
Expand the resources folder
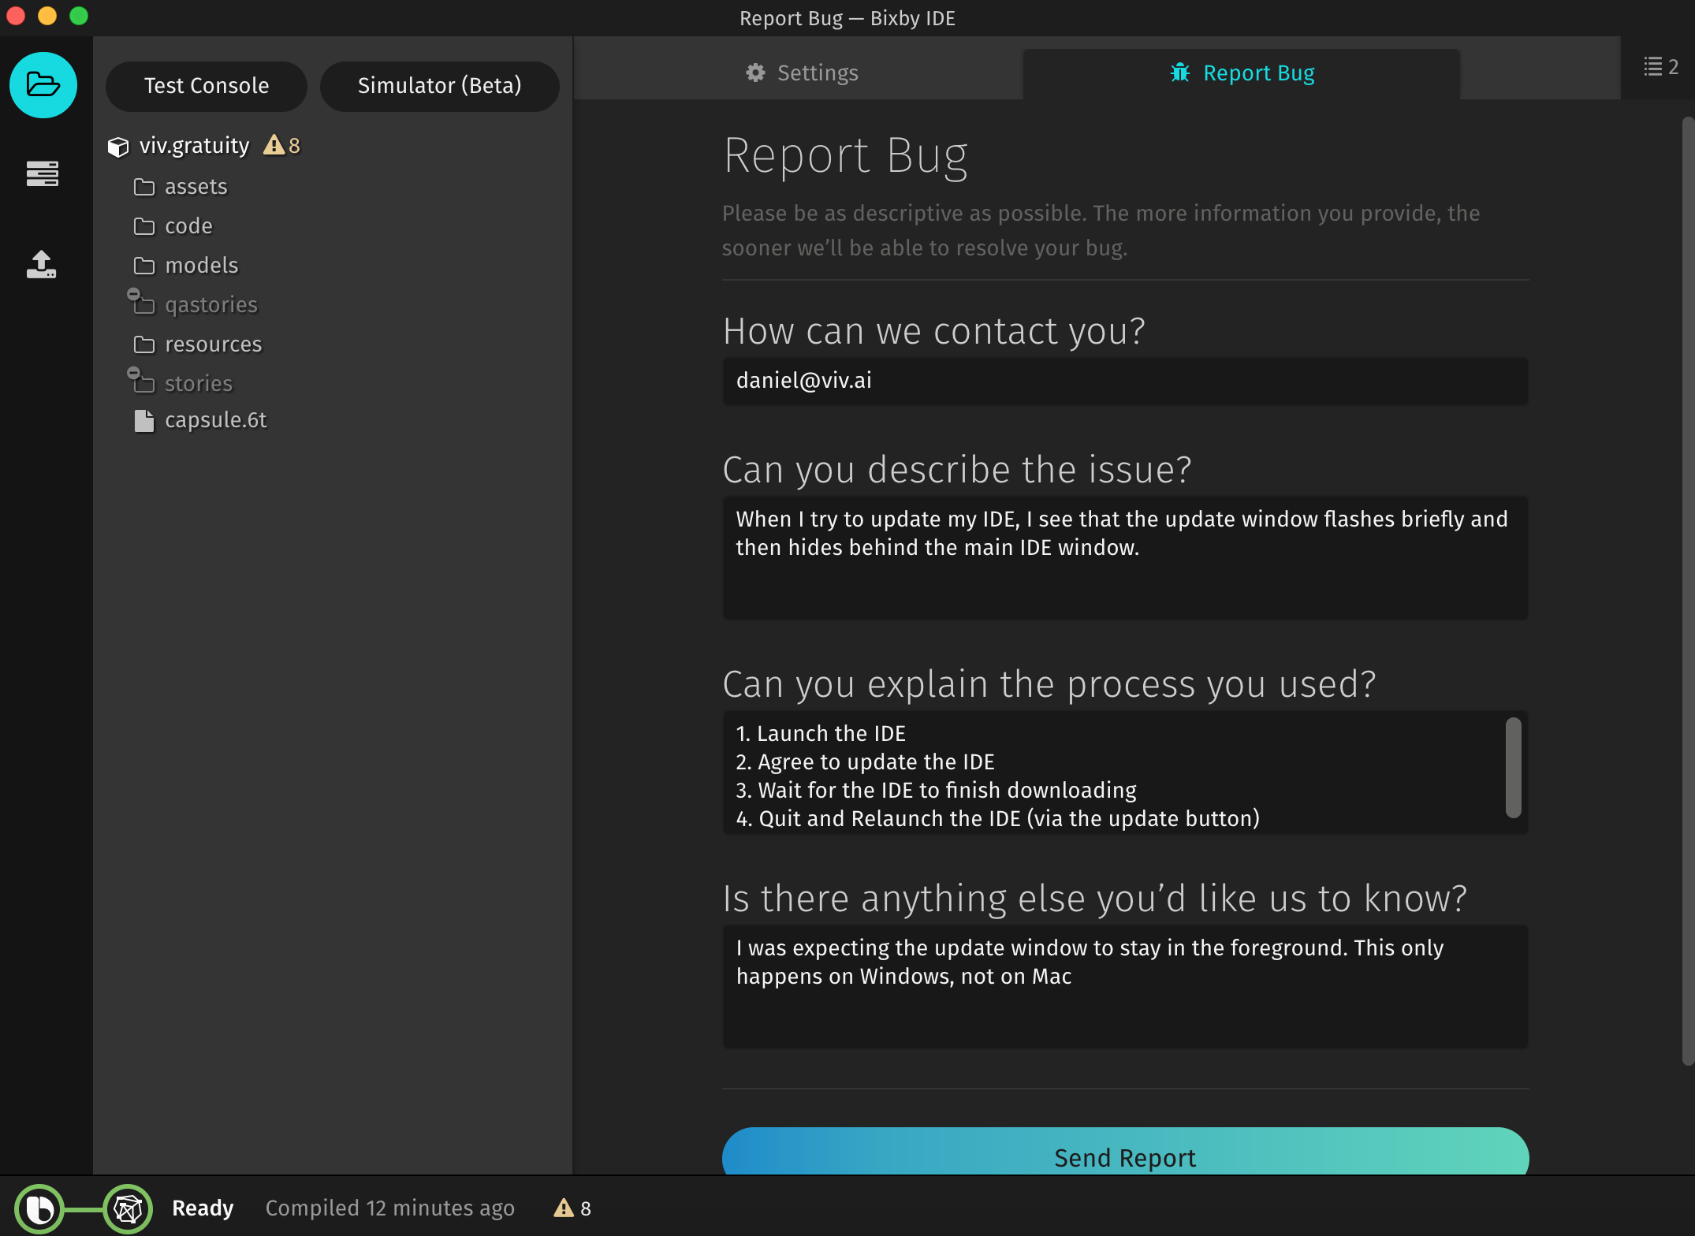point(213,344)
